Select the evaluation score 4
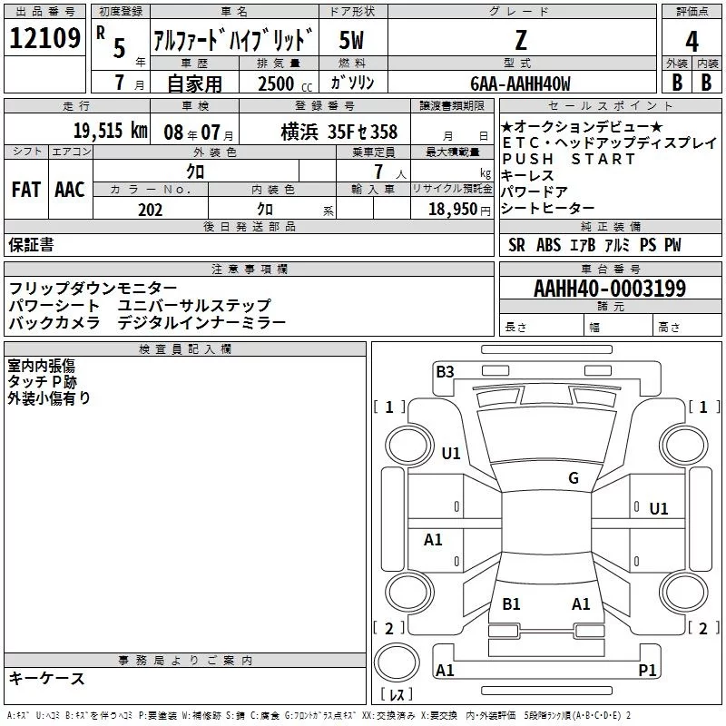 692,42
